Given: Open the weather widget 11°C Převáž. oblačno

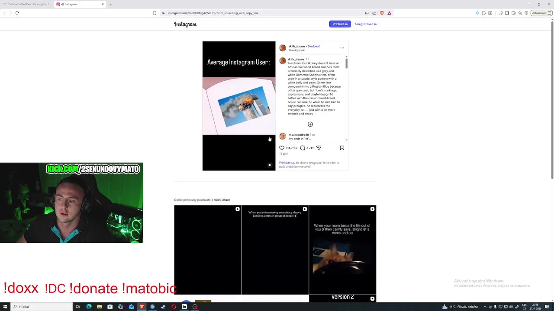Looking at the screenshot, I should click(x=461, y=307).
